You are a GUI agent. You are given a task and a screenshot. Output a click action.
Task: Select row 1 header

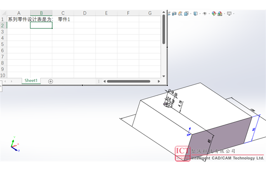pyautogui.click(x=3, y=19)
